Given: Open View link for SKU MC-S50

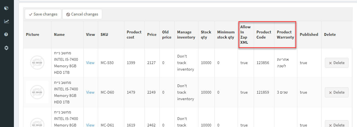Looking at the screenshot, I should click(90, 63).
